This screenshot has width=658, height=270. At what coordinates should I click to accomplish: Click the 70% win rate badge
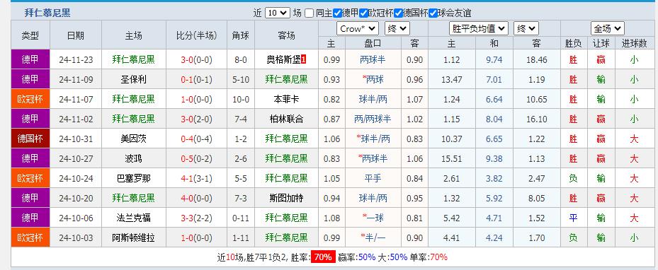tap(323, 257)
